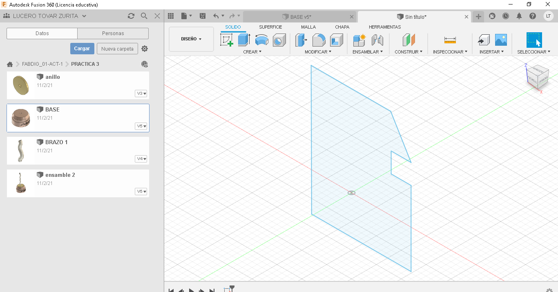Select the Revolve tool

(x=262, y=40)
